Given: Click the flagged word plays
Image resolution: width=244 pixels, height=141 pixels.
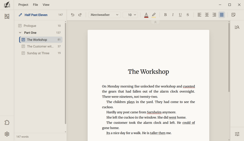Looking at the screenshot, I should pos(131,102).
